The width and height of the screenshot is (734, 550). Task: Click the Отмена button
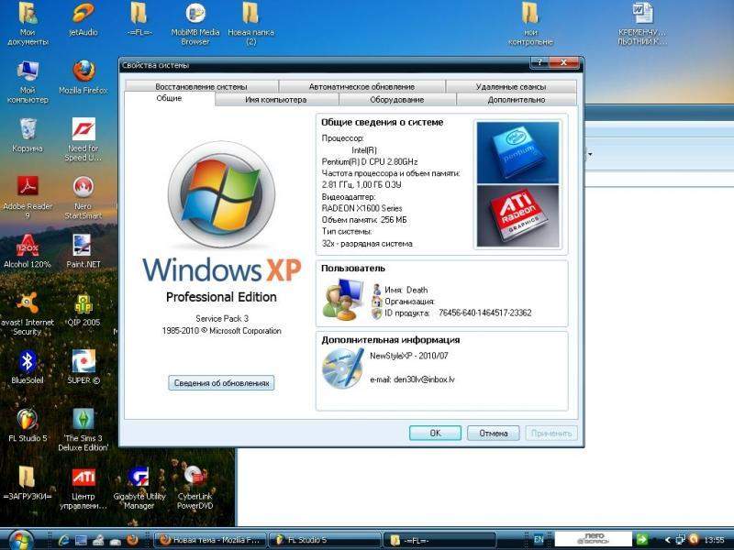click(x=493, y=433)
